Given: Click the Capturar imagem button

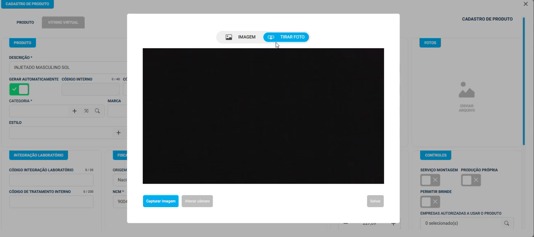Looking at the screenshot, I should click(x=161, y=201).
